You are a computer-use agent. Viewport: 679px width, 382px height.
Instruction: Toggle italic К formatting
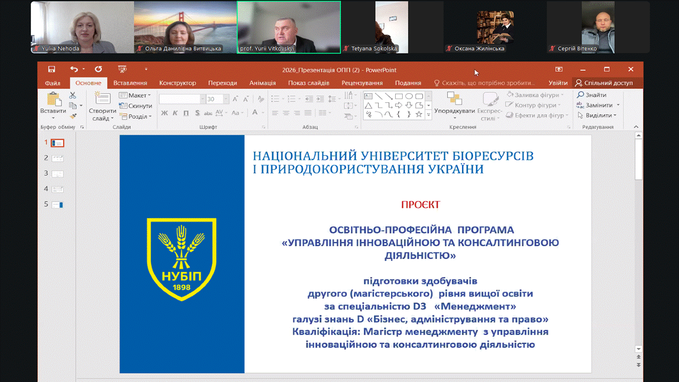(x=175, y=113)
